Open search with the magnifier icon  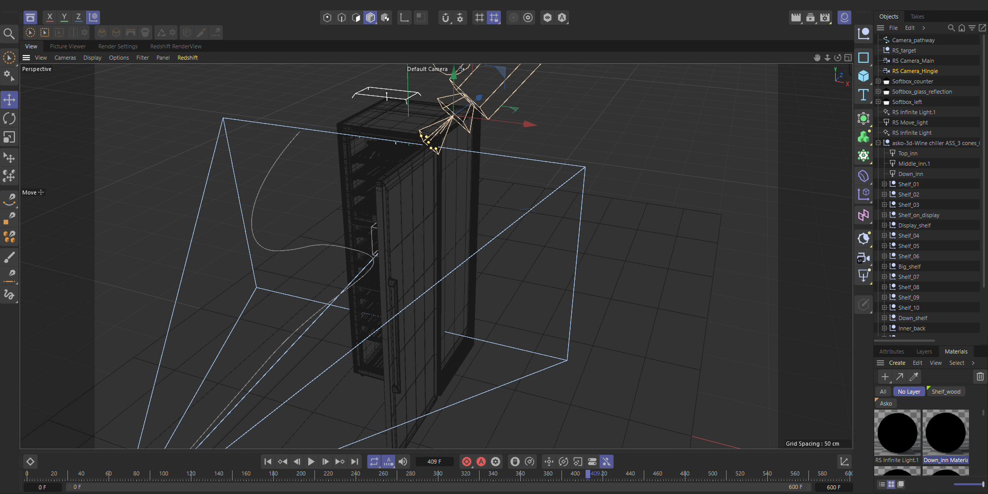click(9, 34)
